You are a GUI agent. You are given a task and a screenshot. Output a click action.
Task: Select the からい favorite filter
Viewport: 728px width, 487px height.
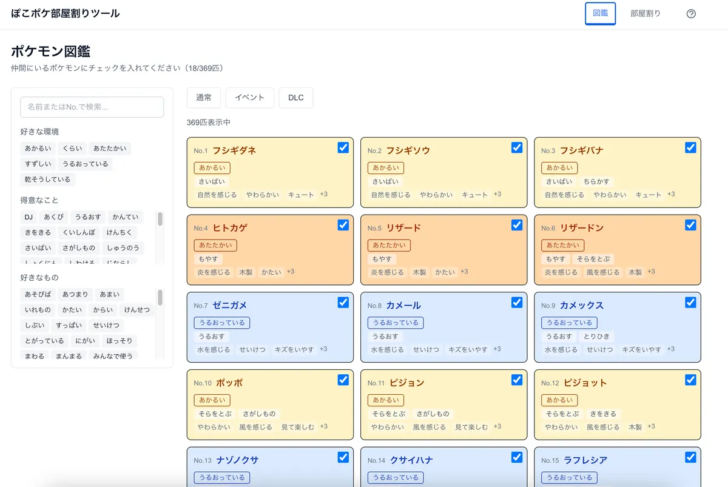(103, 310)
